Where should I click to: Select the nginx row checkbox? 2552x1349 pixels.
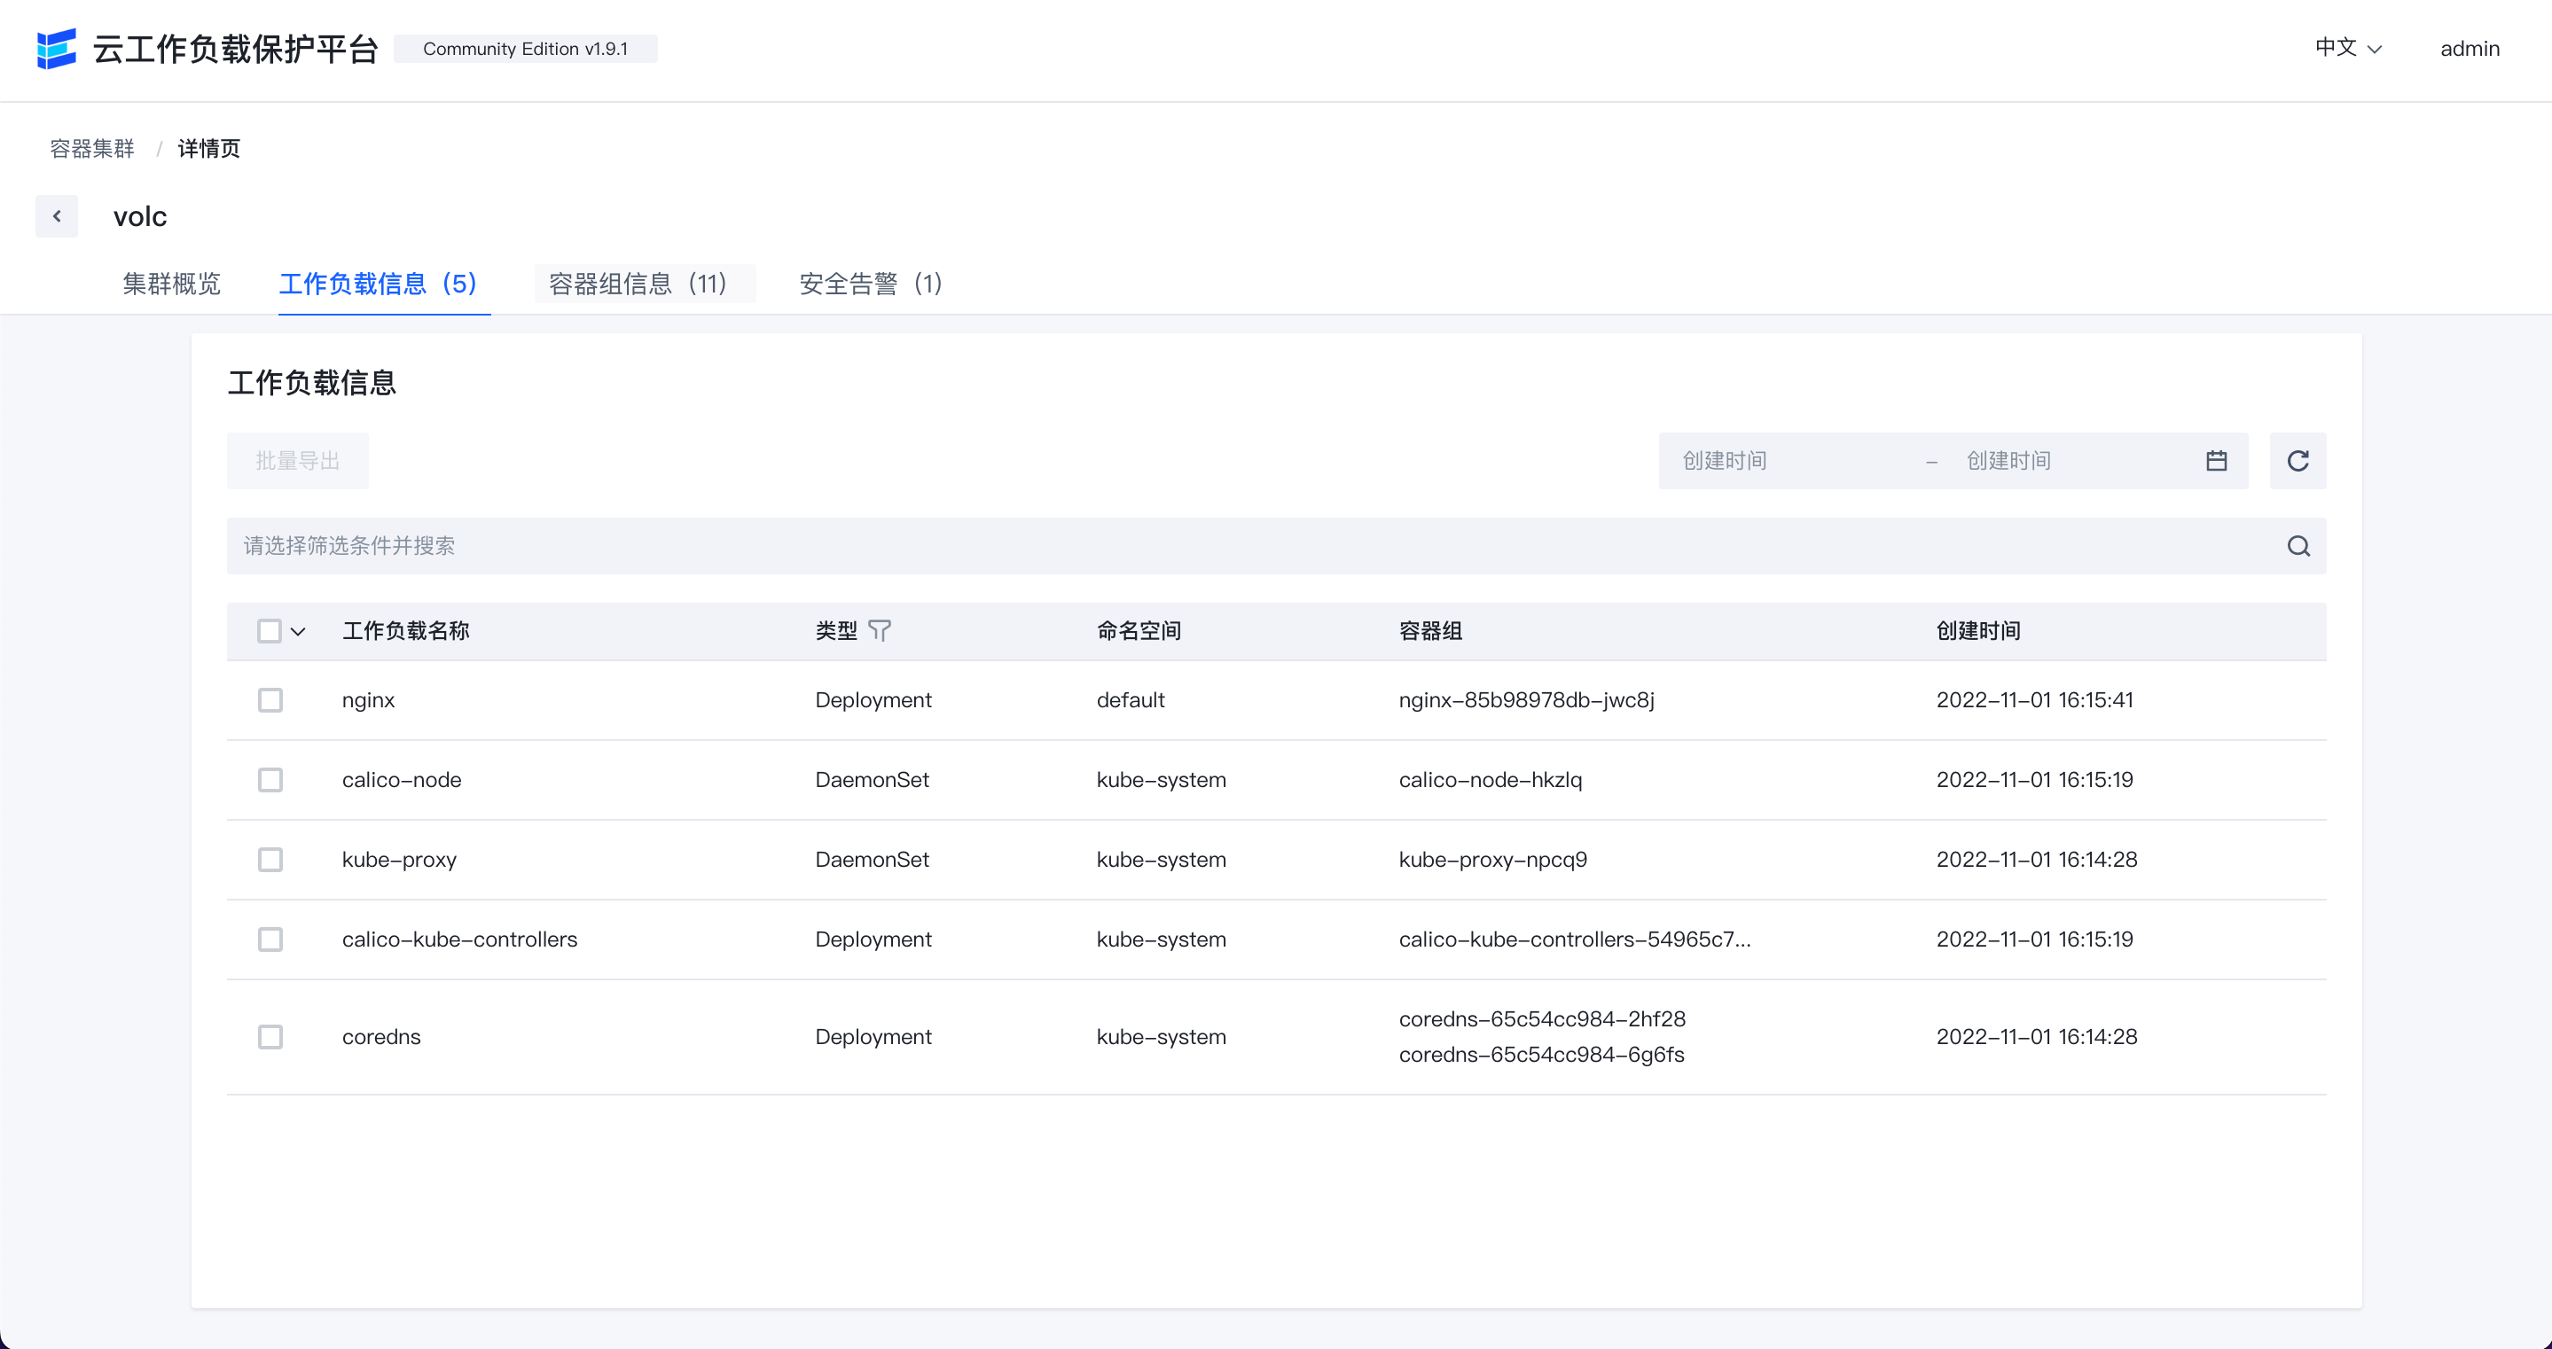(270, 700)
